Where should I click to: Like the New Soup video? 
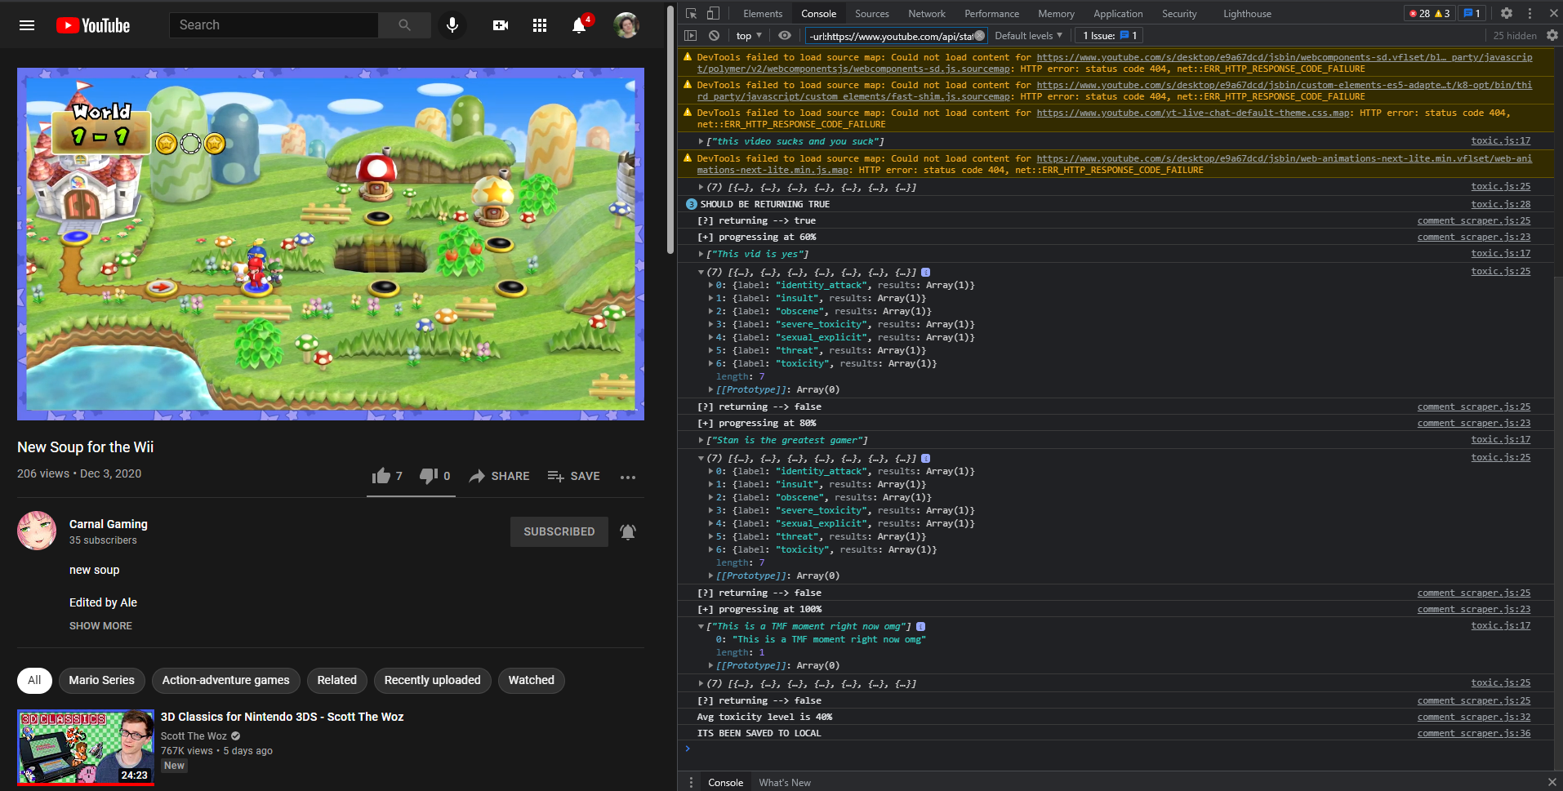coord(387,476)
